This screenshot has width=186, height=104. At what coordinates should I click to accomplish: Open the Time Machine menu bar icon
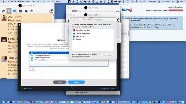point(128,1)
